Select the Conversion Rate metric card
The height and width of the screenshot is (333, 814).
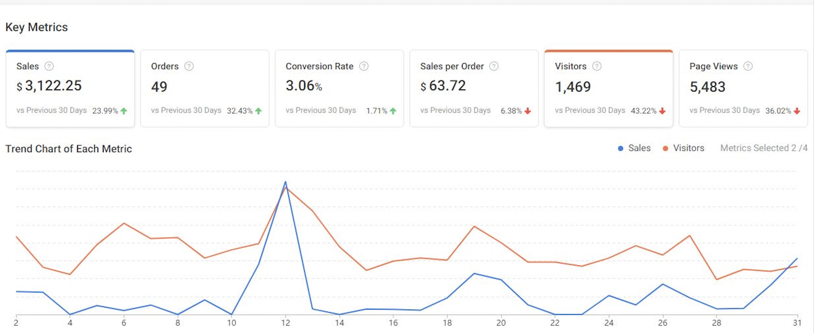(x=339, y=88)
